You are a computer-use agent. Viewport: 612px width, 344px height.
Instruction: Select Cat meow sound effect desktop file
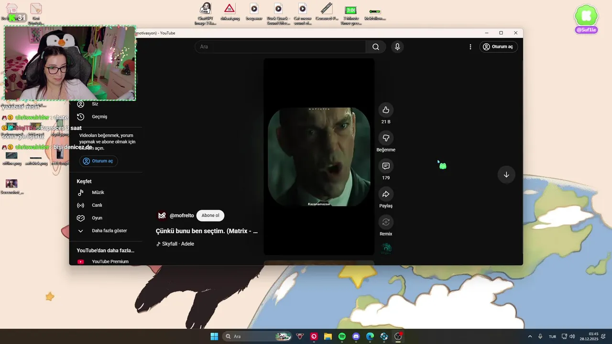click(x=303, y=13)
